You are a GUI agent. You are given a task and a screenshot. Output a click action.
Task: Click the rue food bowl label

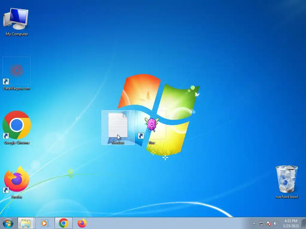coord(287,197)
